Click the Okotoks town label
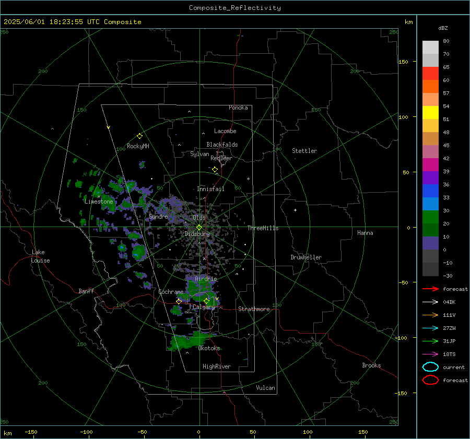 point(209,348)
